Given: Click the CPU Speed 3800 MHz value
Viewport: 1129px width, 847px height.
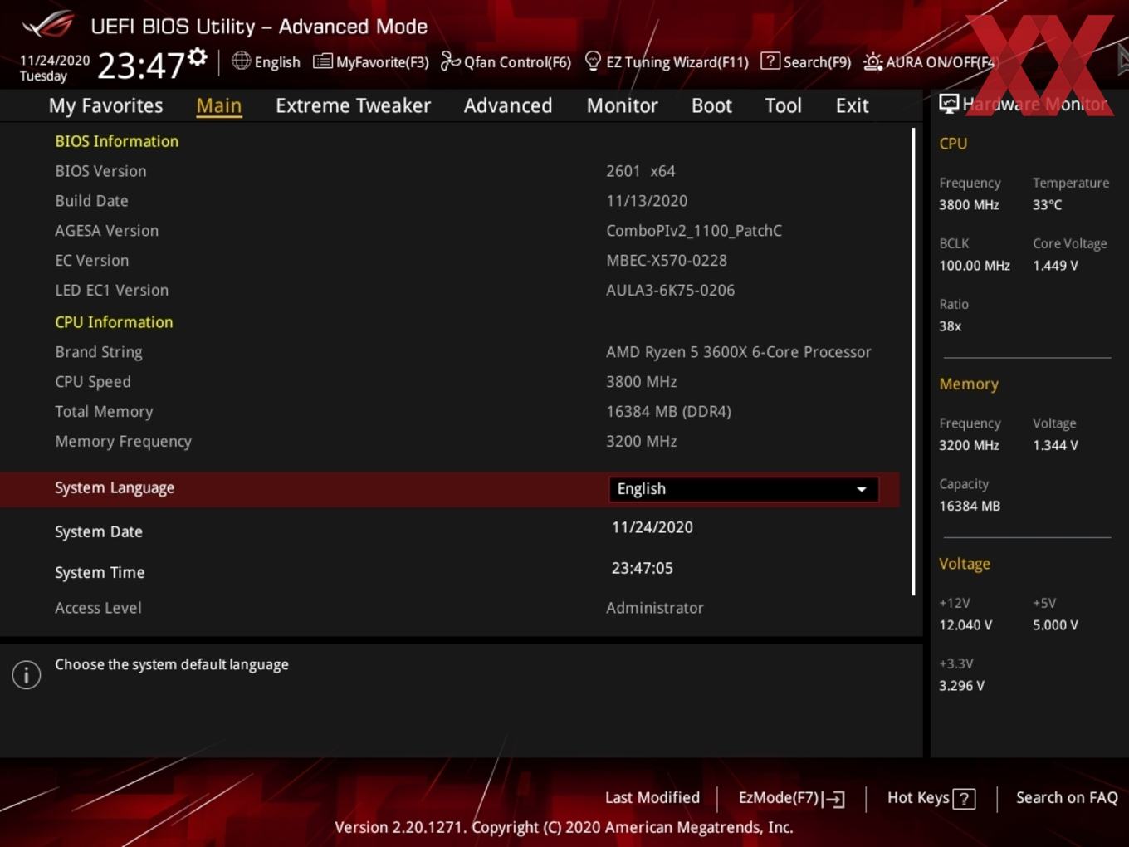Looking at the screenshot, I should pyautogui.click(x=642, y=382).
